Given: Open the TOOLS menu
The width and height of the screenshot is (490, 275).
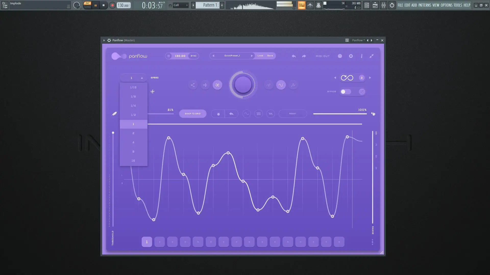Looking at the screenshot, I should pyautogui.click(x=458, y=5).
